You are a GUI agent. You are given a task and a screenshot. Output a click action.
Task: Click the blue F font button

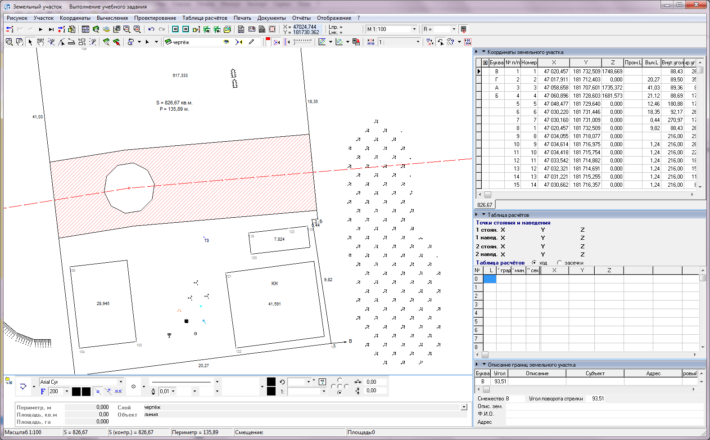tap(43, 391)
